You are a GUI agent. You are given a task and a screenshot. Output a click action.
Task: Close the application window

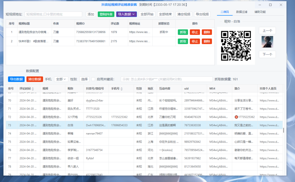[281, 5]
